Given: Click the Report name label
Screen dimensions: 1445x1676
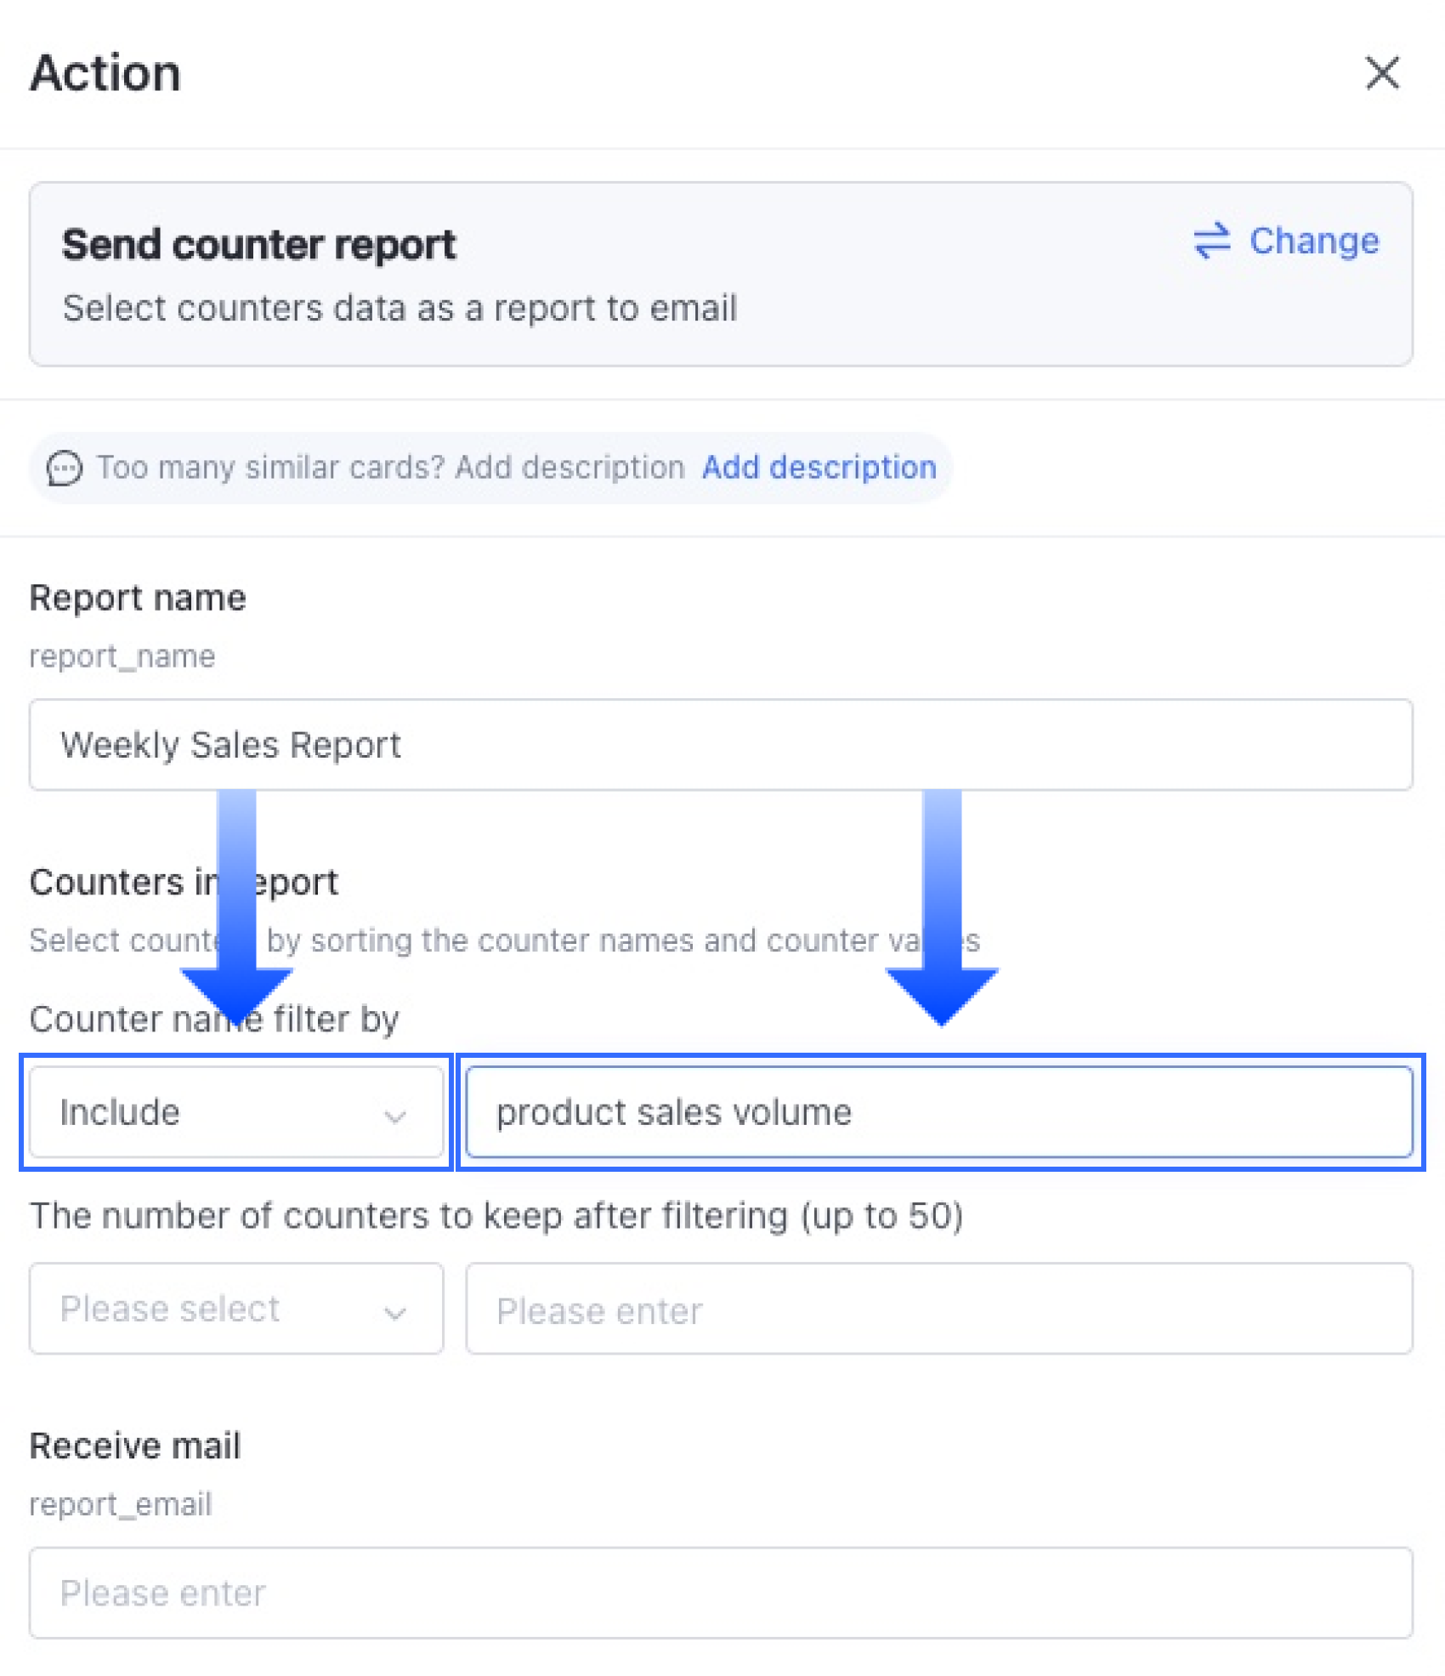Looking at the screenshot, I should tap(138, 598).
